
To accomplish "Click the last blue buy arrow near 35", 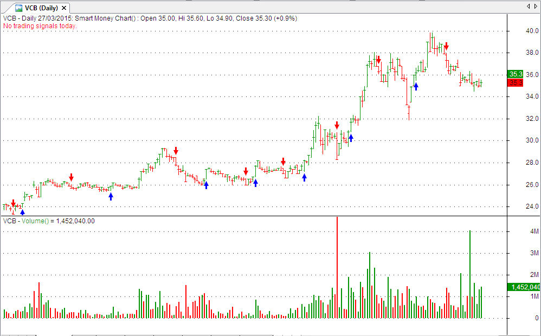I will (x=416, y=86).
